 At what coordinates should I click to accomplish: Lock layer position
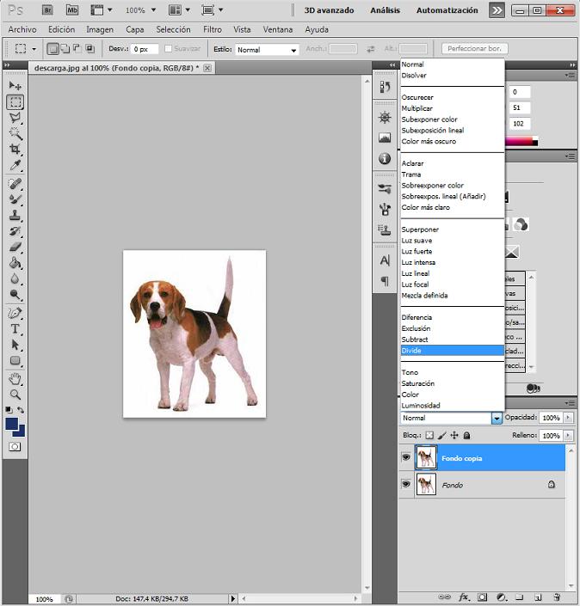click(x=454, y=436)
